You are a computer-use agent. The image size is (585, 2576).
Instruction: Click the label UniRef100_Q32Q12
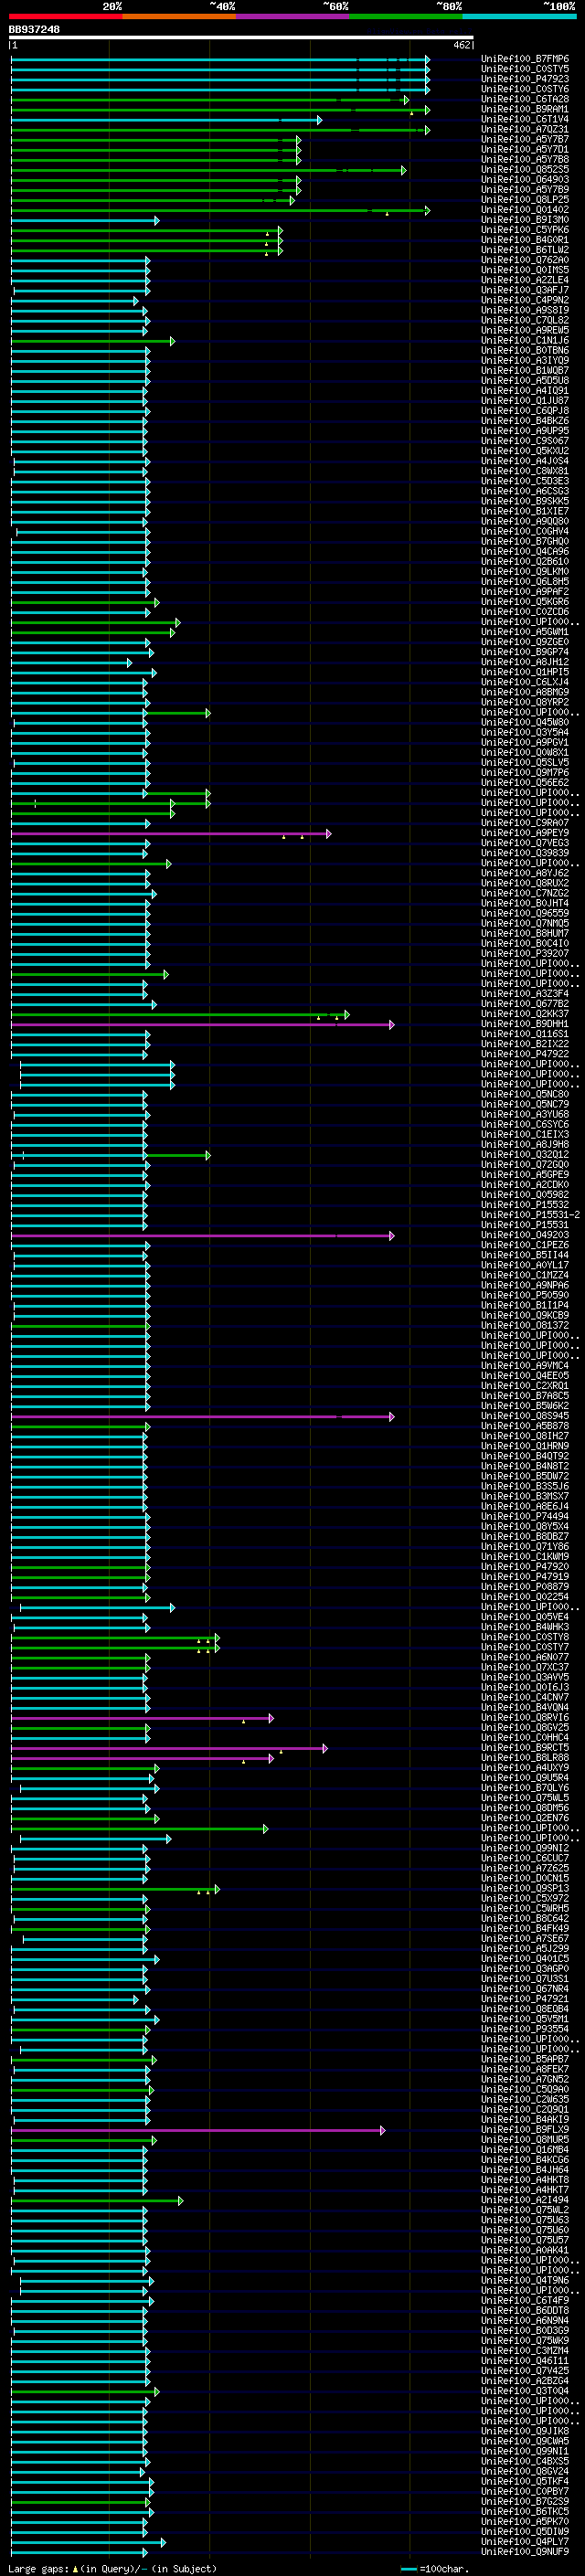click(x=525, y=1155)
